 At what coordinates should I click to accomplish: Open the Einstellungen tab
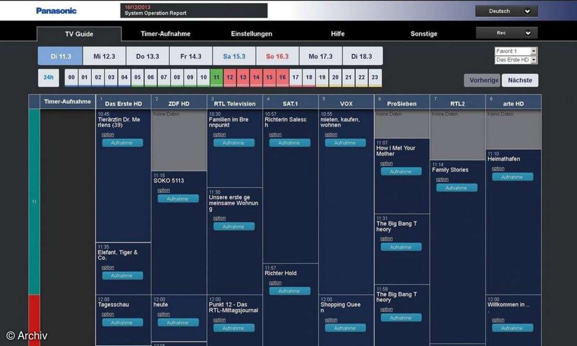[x=251, y=34]
